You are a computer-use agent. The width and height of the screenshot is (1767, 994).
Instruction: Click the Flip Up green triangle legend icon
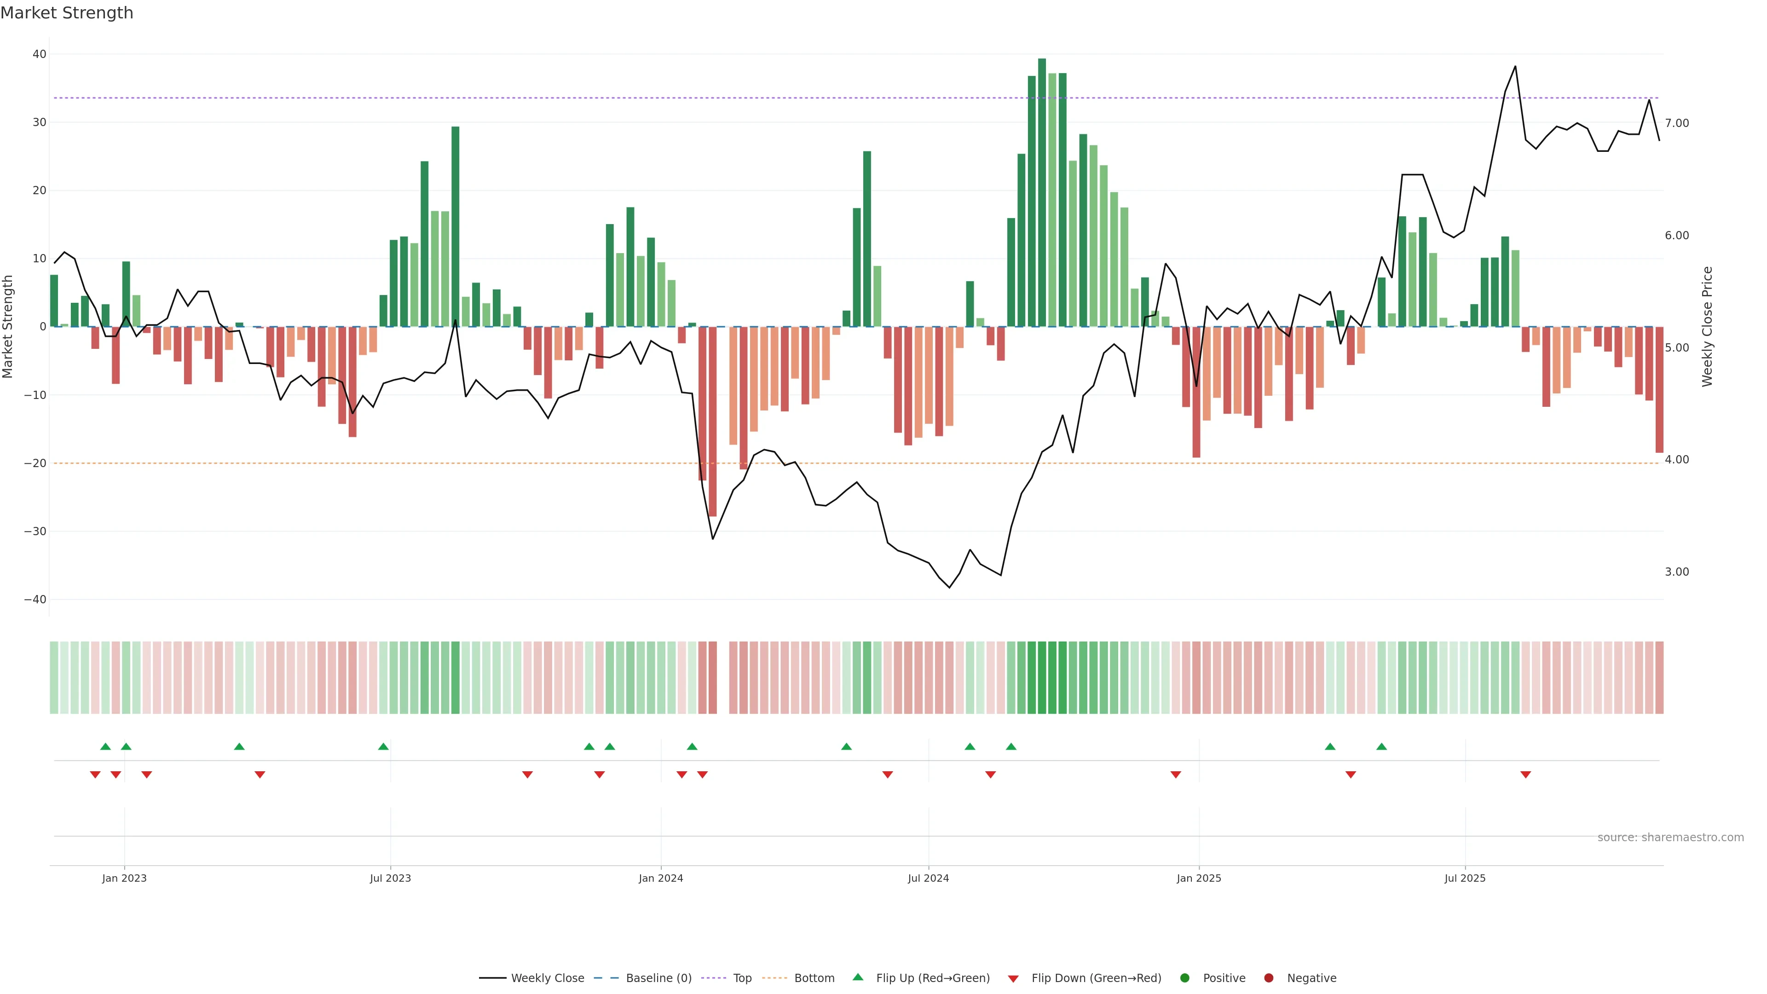[857, 977]
